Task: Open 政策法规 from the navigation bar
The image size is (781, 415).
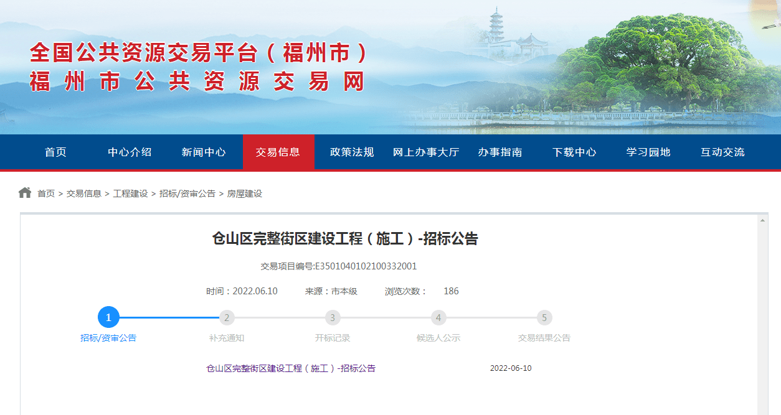Action: coord(352,152)
